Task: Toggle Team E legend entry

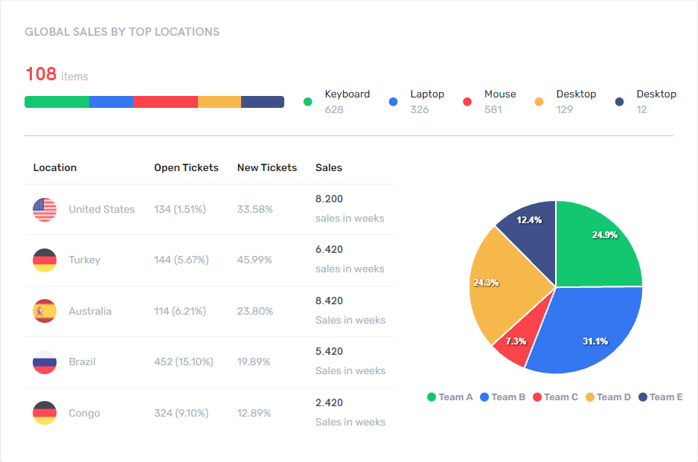Action: tap(660, 397)
